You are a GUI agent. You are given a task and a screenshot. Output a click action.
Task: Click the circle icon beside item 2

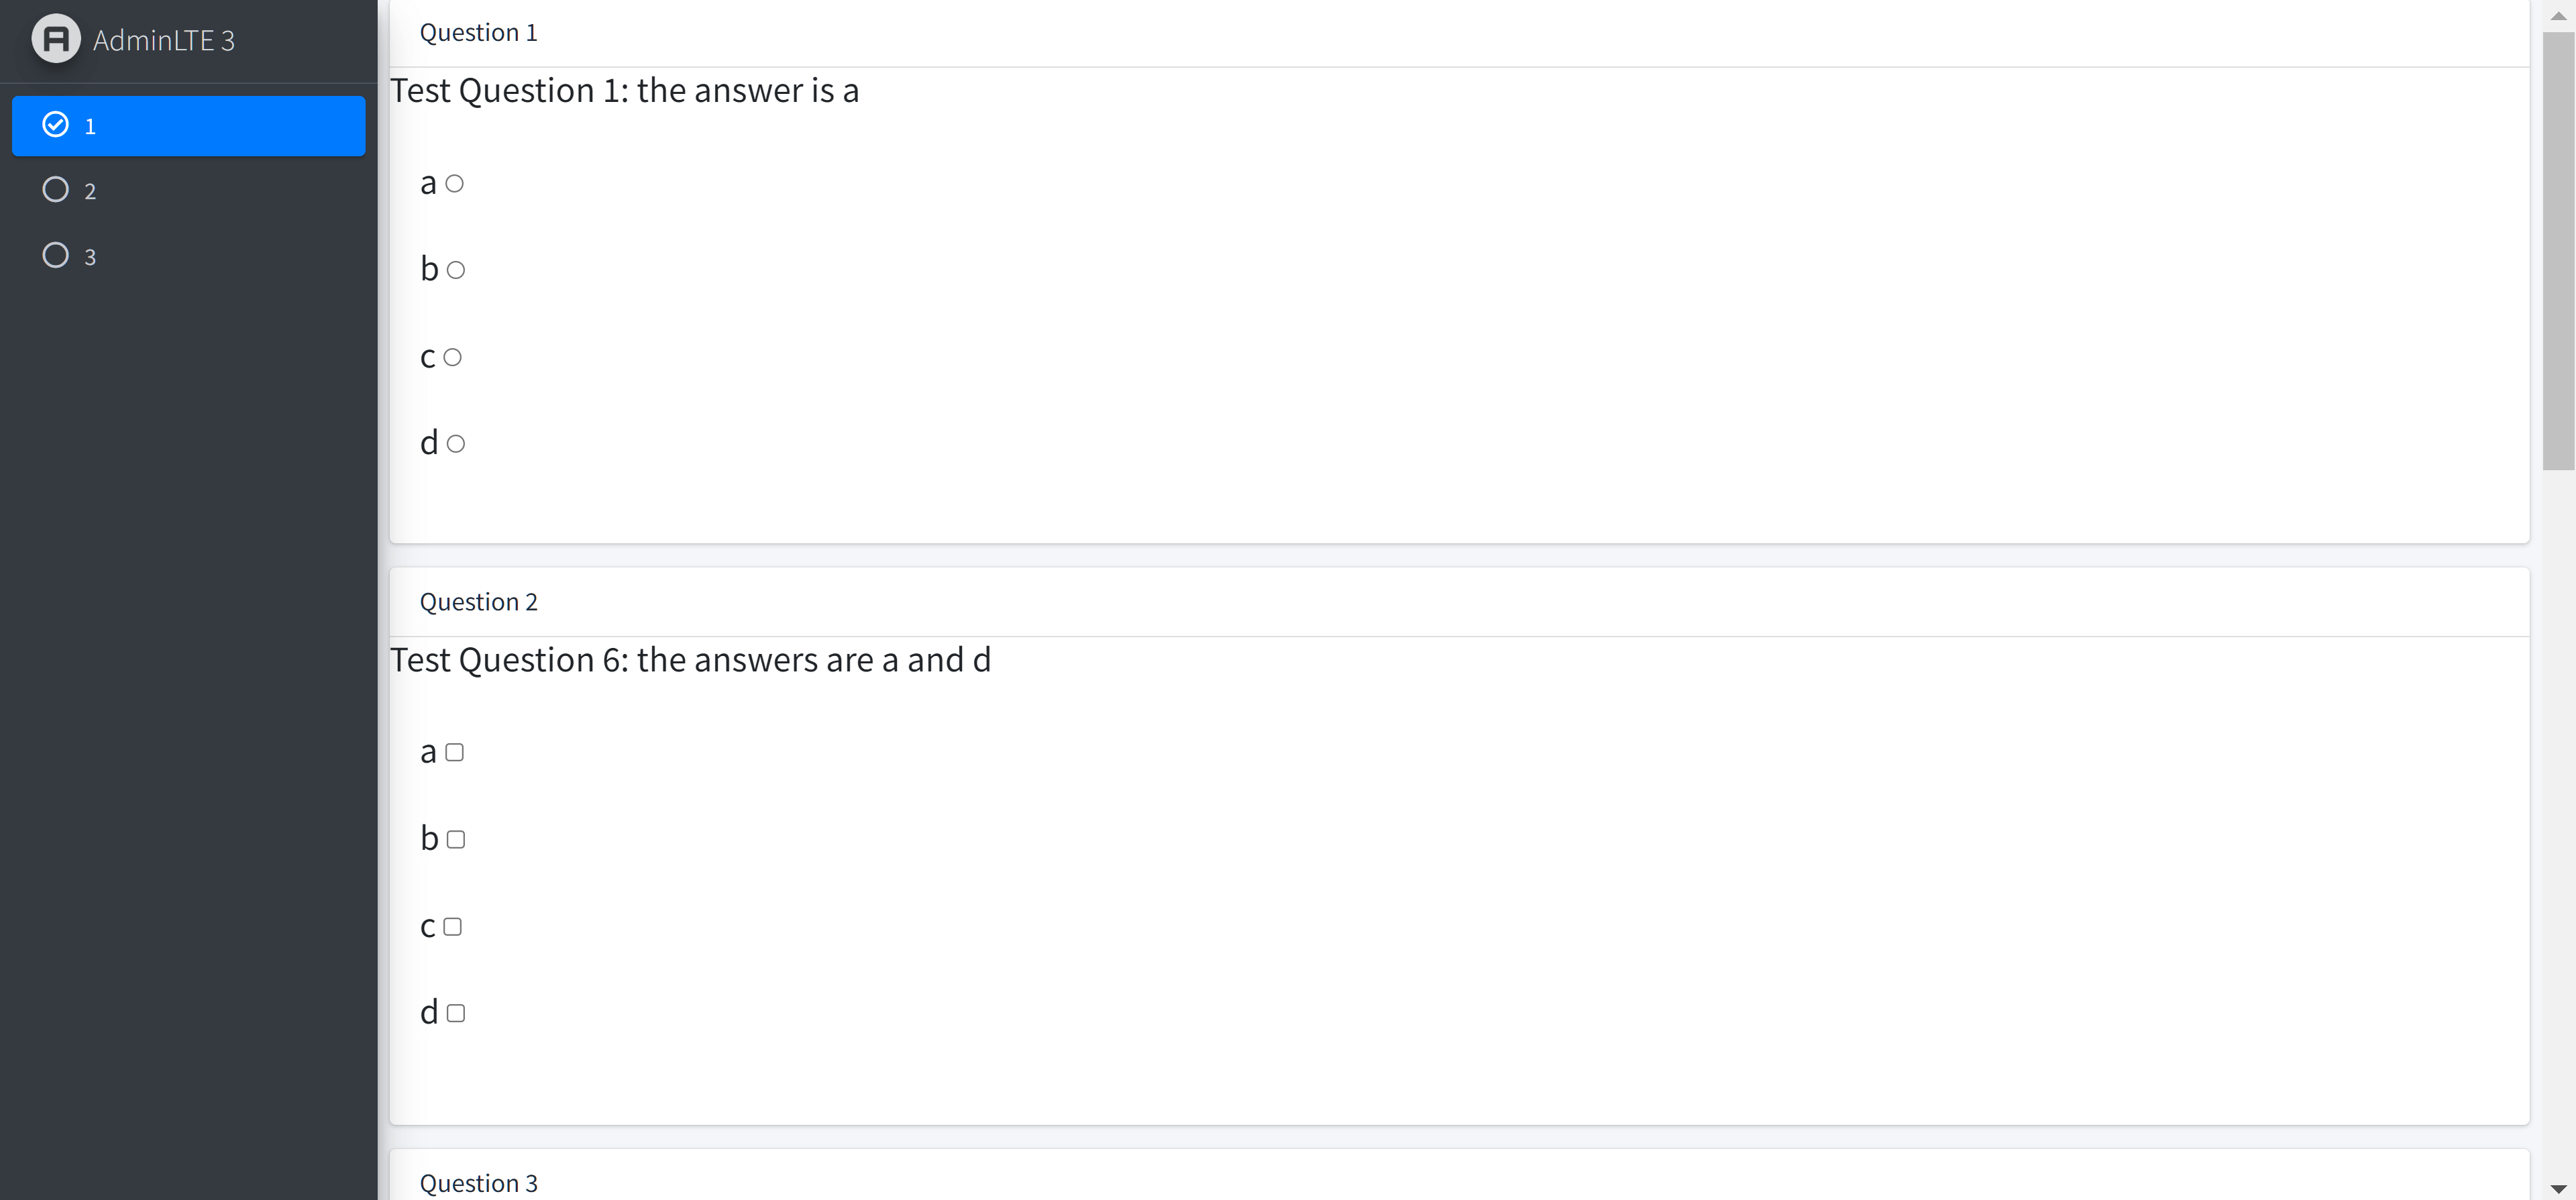[x=56, y=190]
